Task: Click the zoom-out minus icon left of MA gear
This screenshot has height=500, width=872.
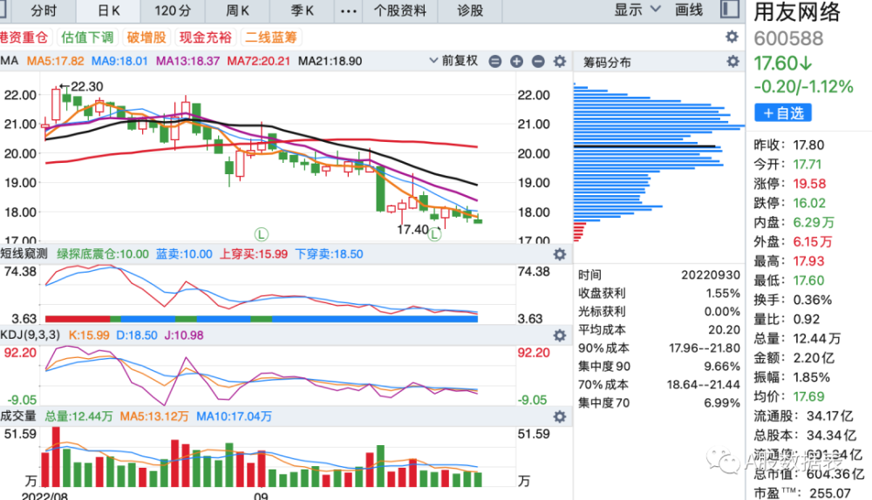Action: point(538,61)
